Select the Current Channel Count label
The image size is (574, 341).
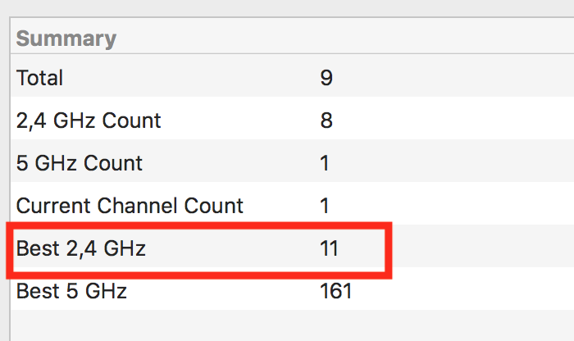click(130, 206)
